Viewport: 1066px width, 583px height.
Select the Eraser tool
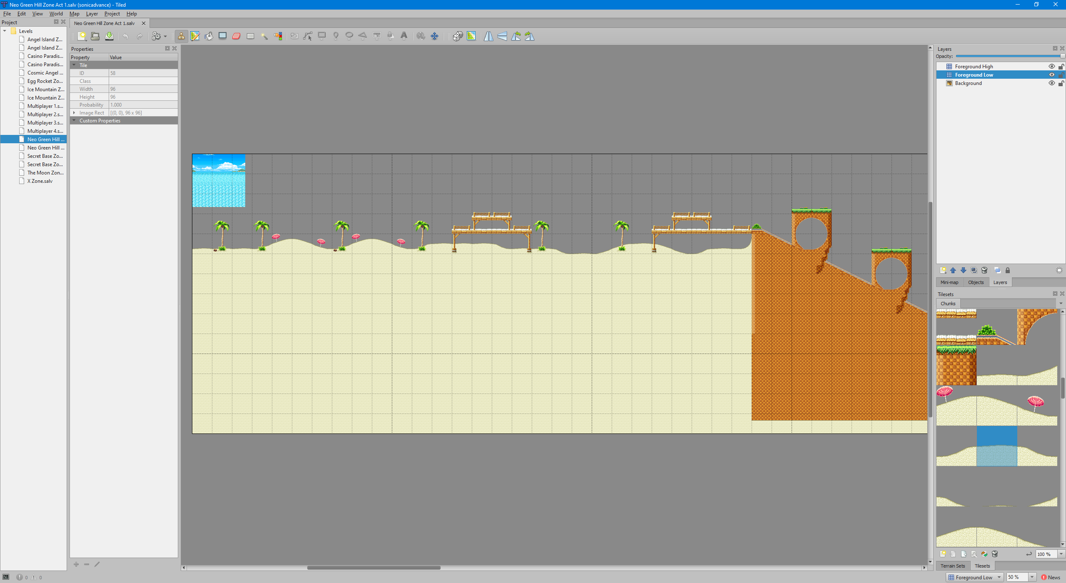[237, 36]
